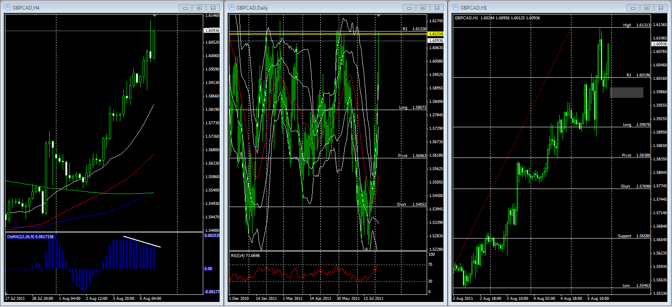This screenshot has height=307, width=672.
Task: Close the GBPCAD,Daily chart window
Action: tap(437, 8)
